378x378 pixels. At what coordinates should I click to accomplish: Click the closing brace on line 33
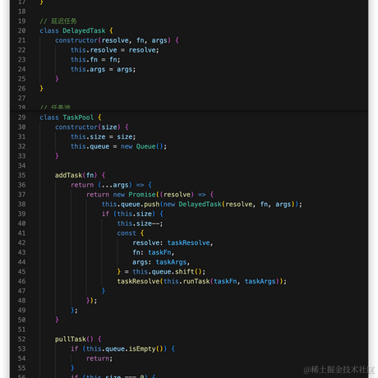tap(57, 156)
